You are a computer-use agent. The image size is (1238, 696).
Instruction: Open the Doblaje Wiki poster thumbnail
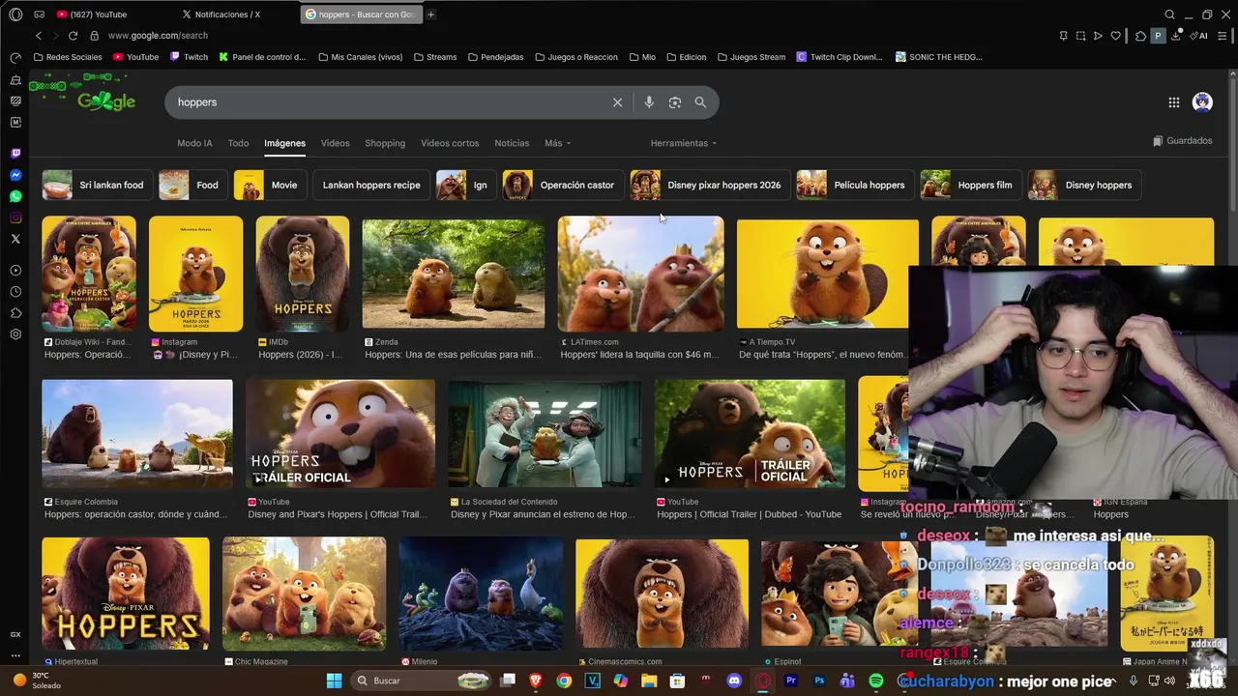[89, 274]
